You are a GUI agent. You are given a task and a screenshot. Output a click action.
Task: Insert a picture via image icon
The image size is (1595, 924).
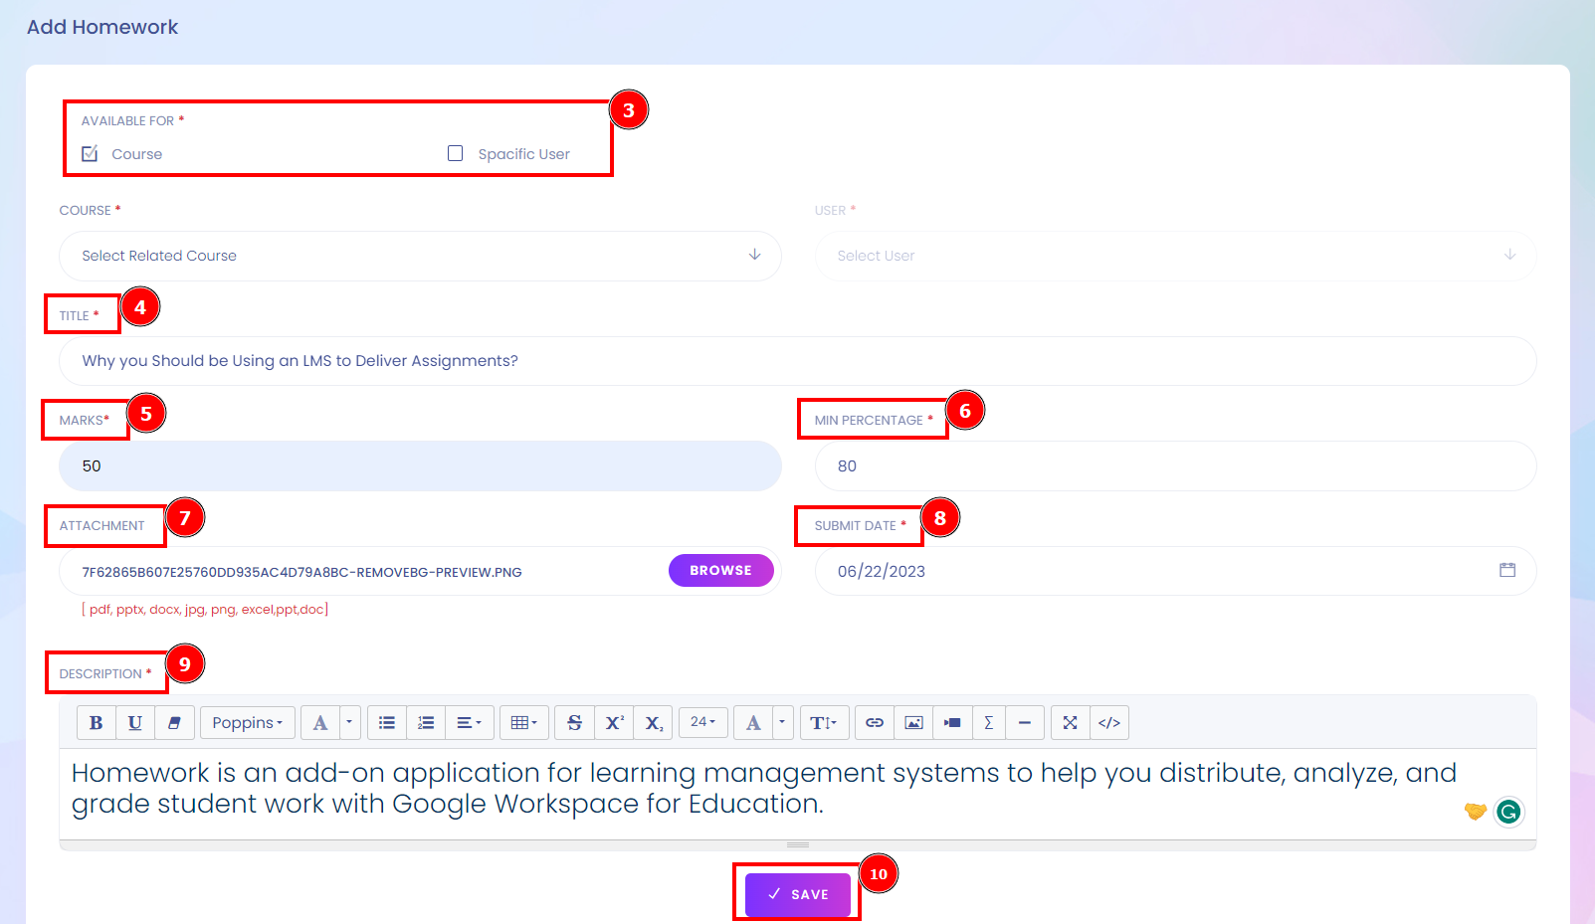coord(913,723)
